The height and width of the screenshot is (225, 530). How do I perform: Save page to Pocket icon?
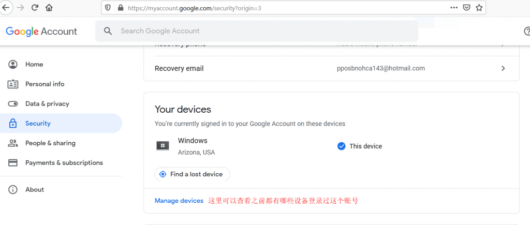point(466,8)
